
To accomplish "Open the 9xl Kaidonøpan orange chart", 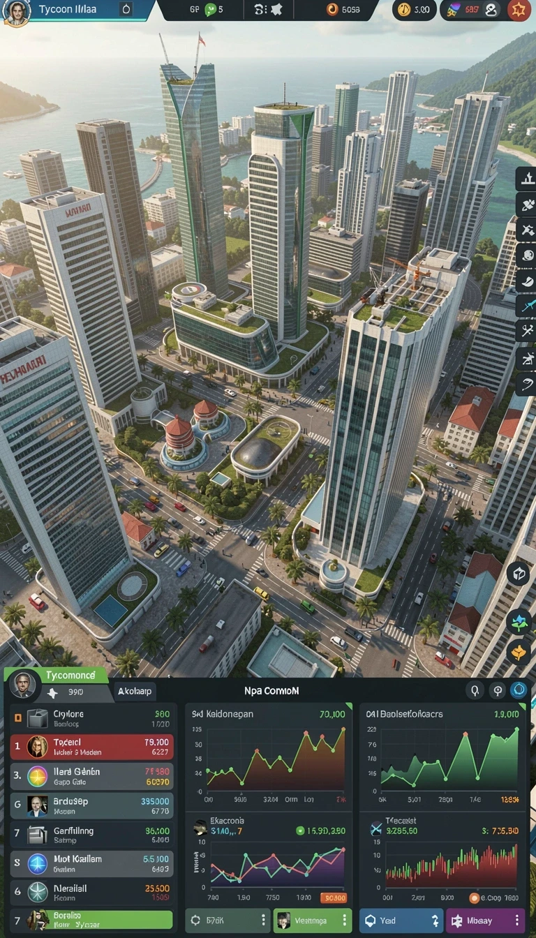I will [268, 756].
